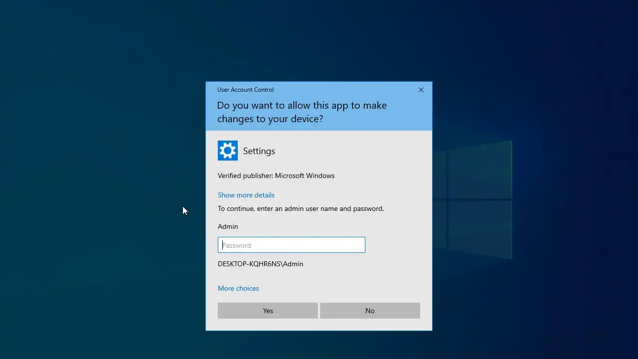
Task: Select the Admin account name label
Action: coord(228,226)
